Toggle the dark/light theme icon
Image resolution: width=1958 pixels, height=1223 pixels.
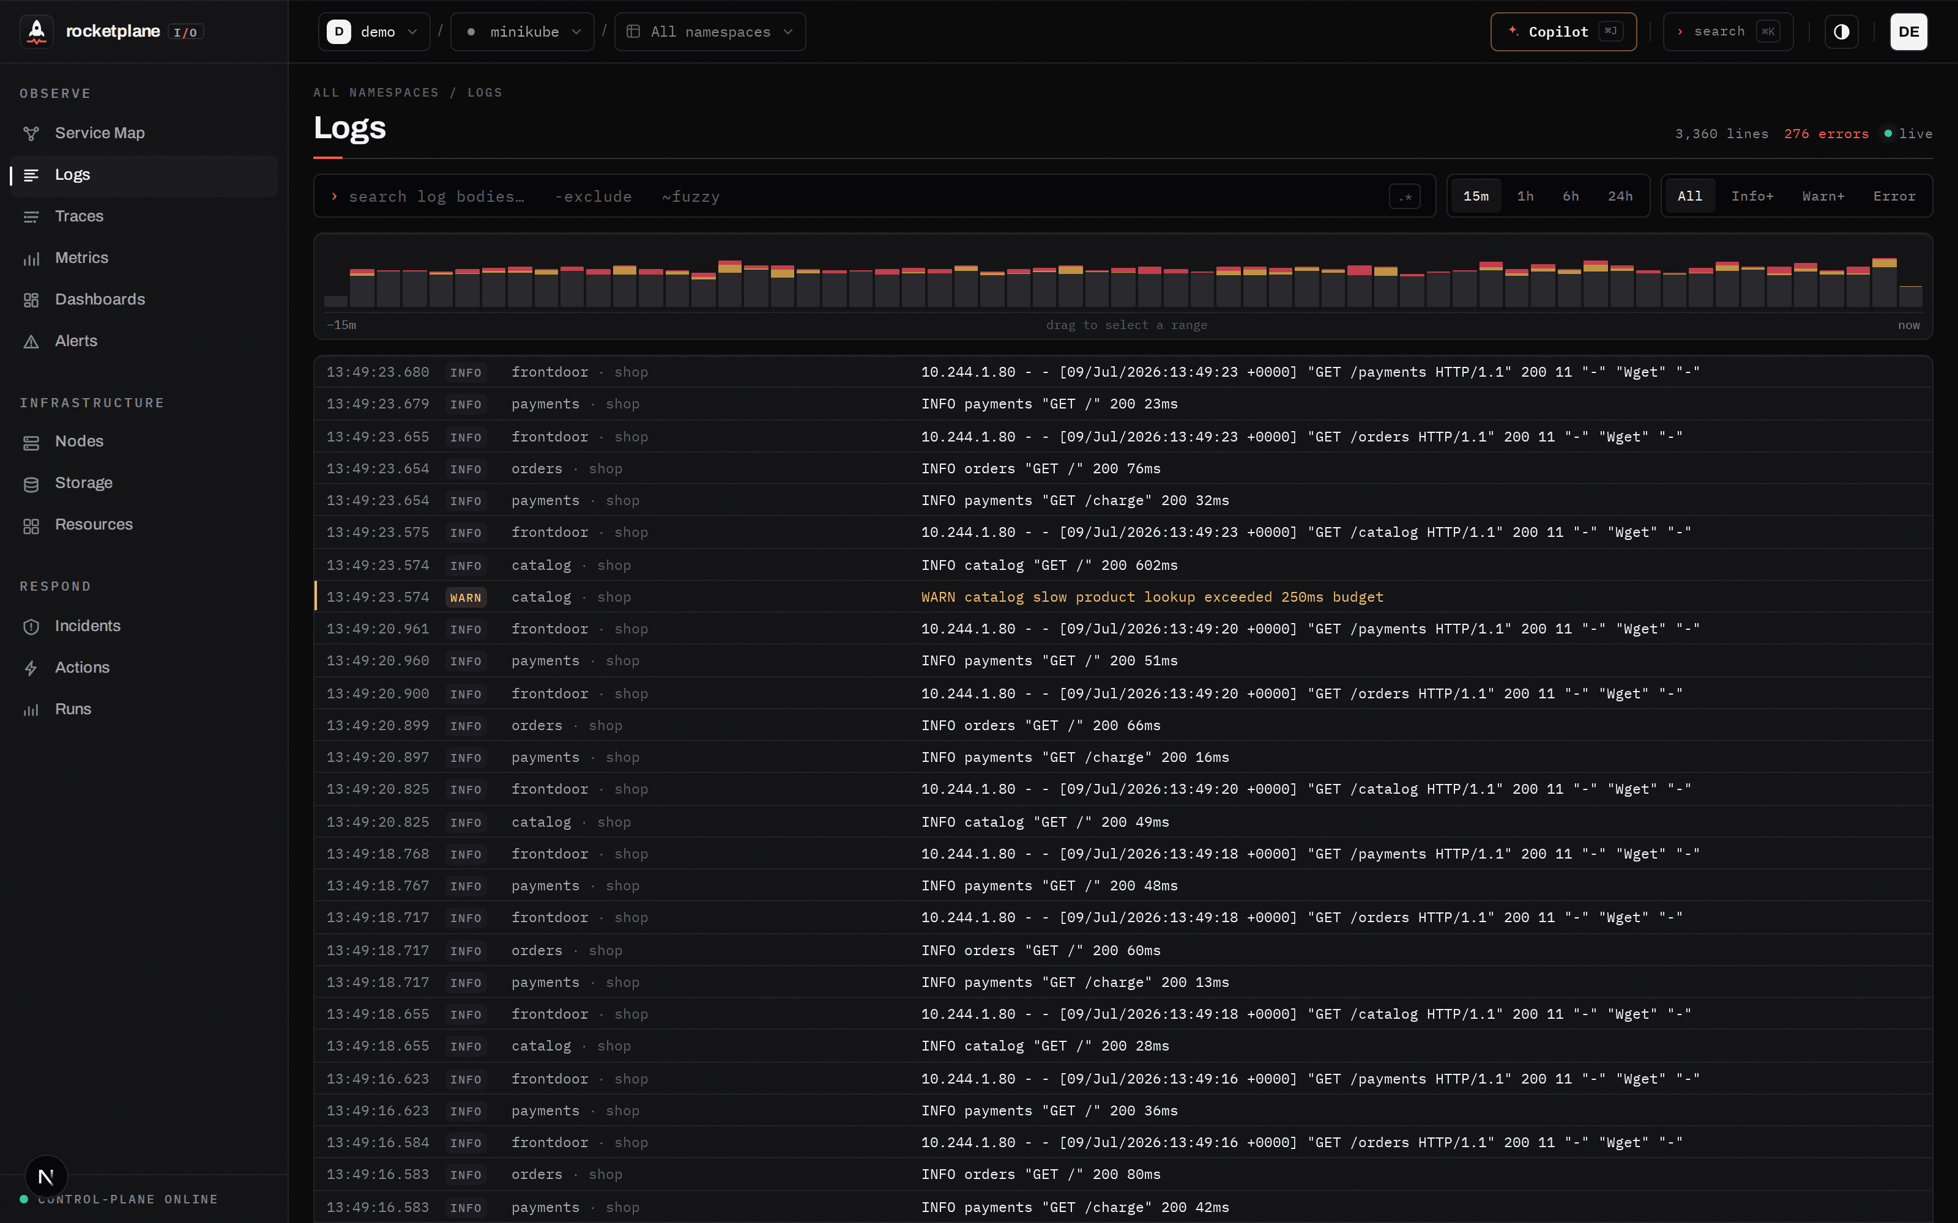1842,32
